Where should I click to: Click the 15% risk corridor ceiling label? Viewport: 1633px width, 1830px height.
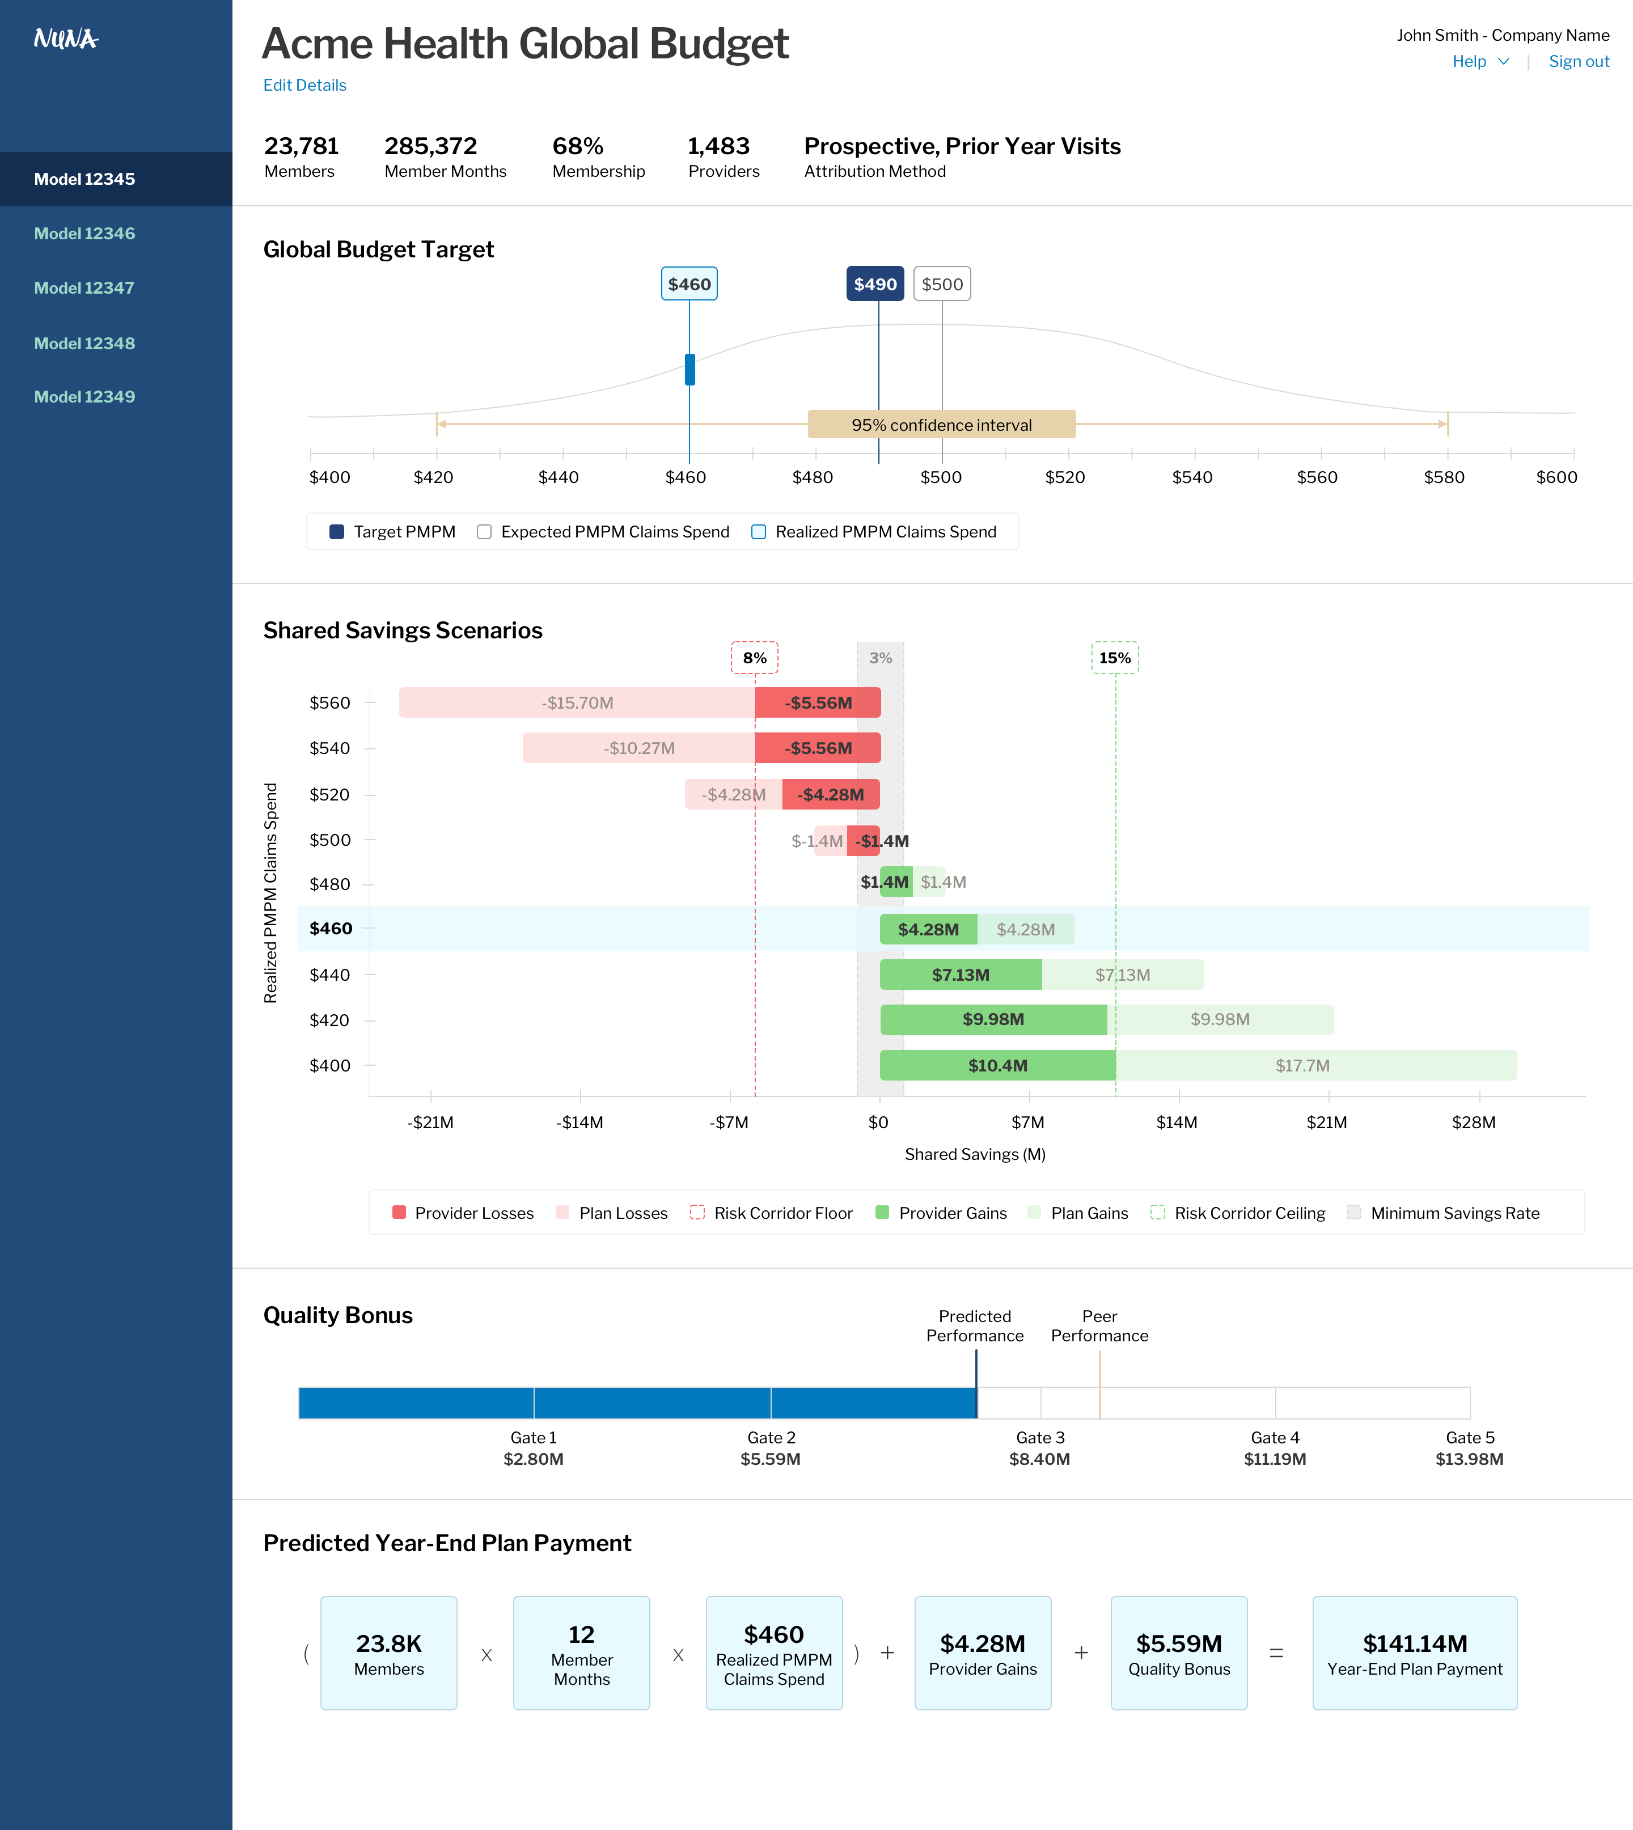point(1114,658)
